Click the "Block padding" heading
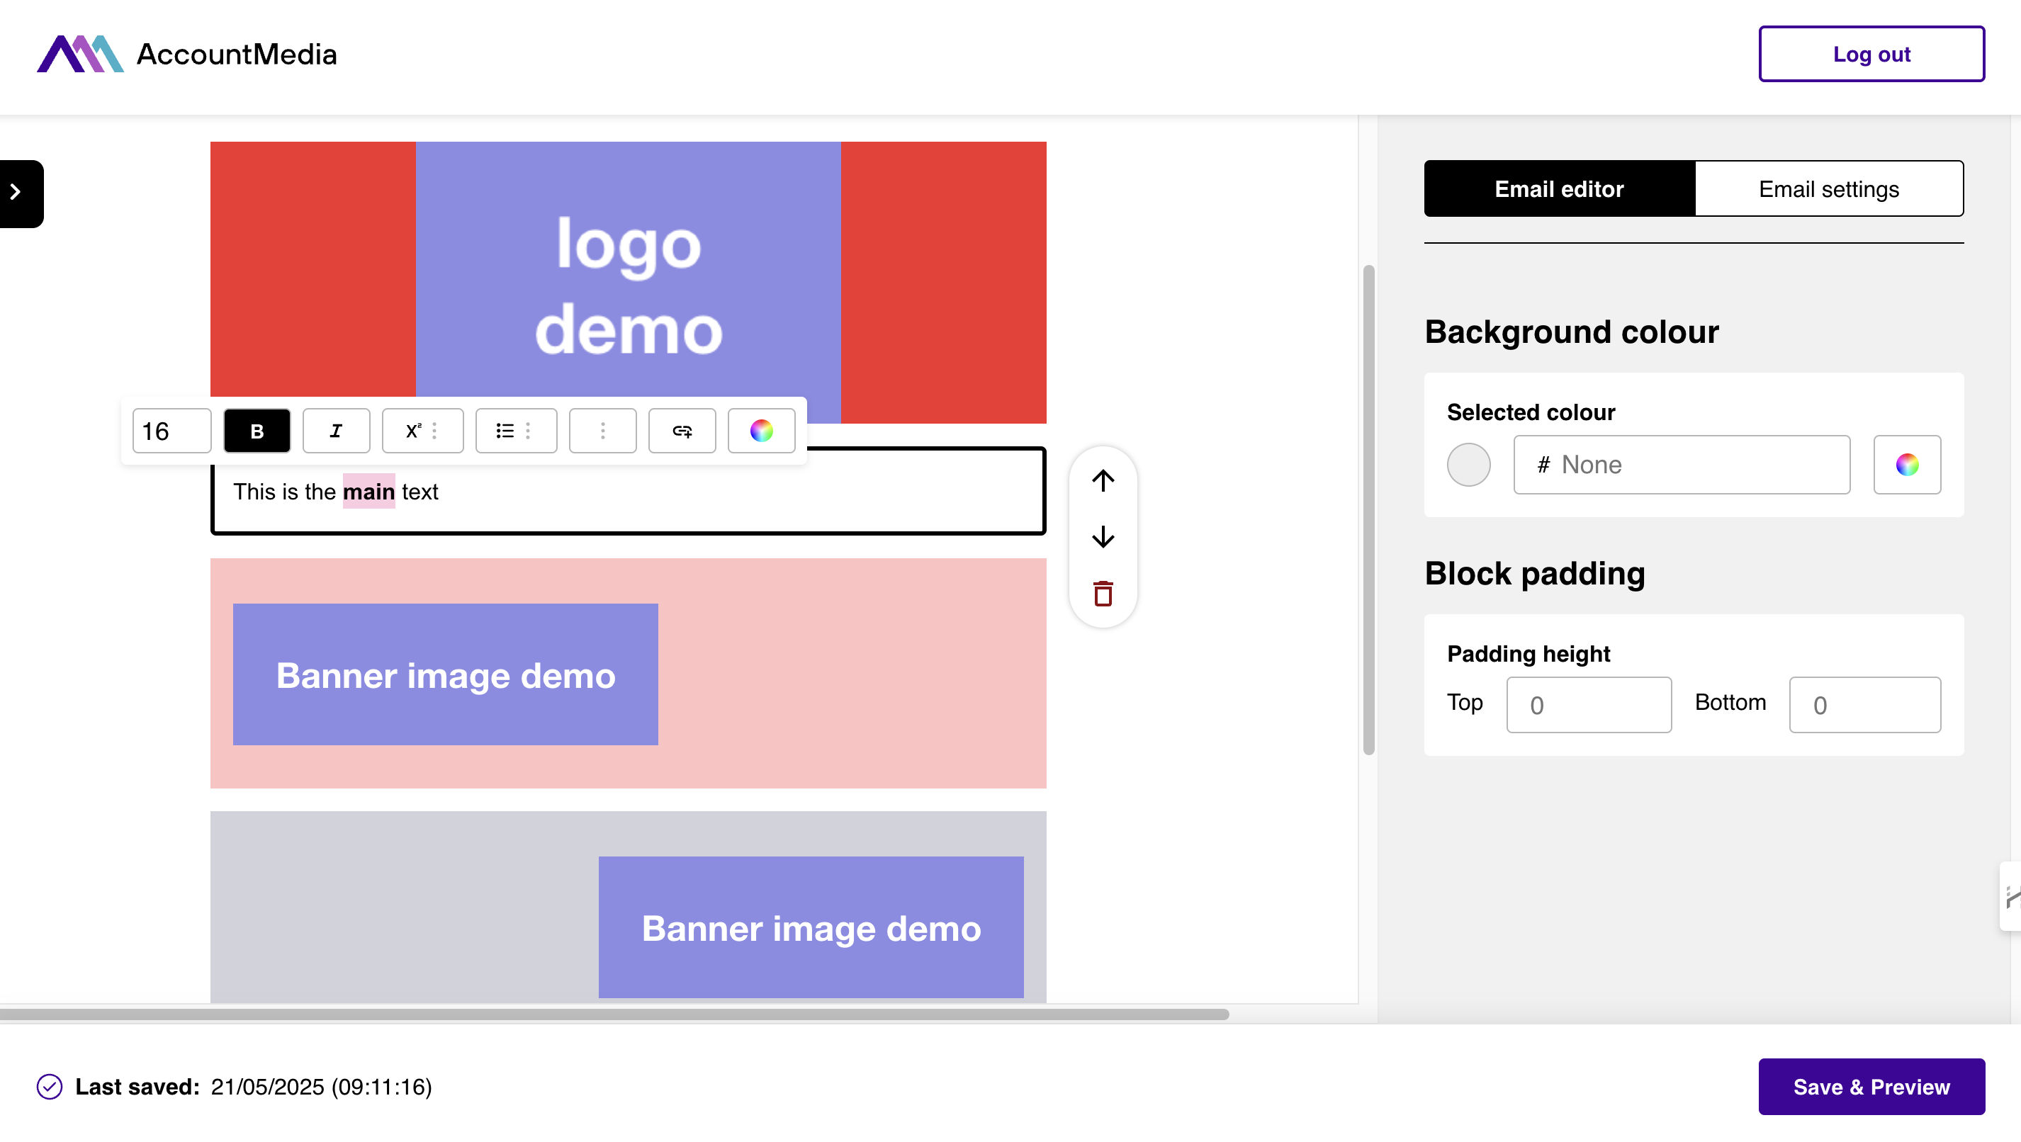This screenshot has height=1142, width=2021. (1535, 573)
